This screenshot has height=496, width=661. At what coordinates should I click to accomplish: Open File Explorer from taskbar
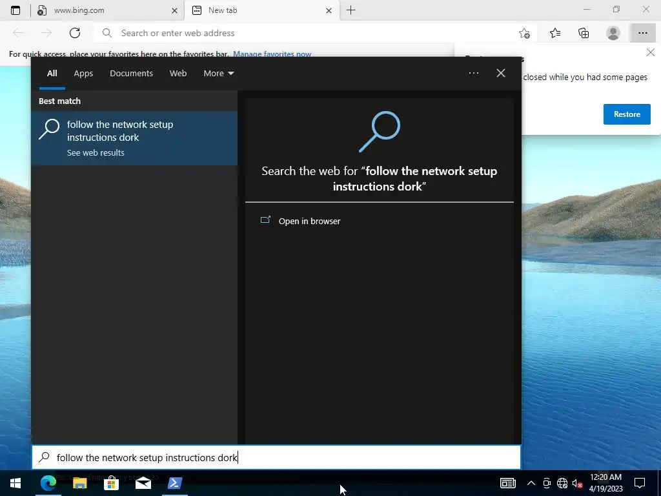(79, 483)
